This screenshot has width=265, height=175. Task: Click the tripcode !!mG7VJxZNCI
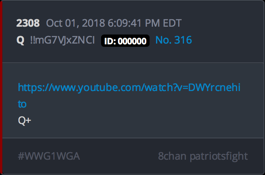pos(63,40)
